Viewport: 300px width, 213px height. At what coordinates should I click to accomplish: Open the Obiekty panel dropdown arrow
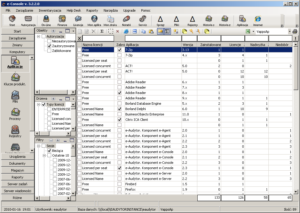[73, 31]
